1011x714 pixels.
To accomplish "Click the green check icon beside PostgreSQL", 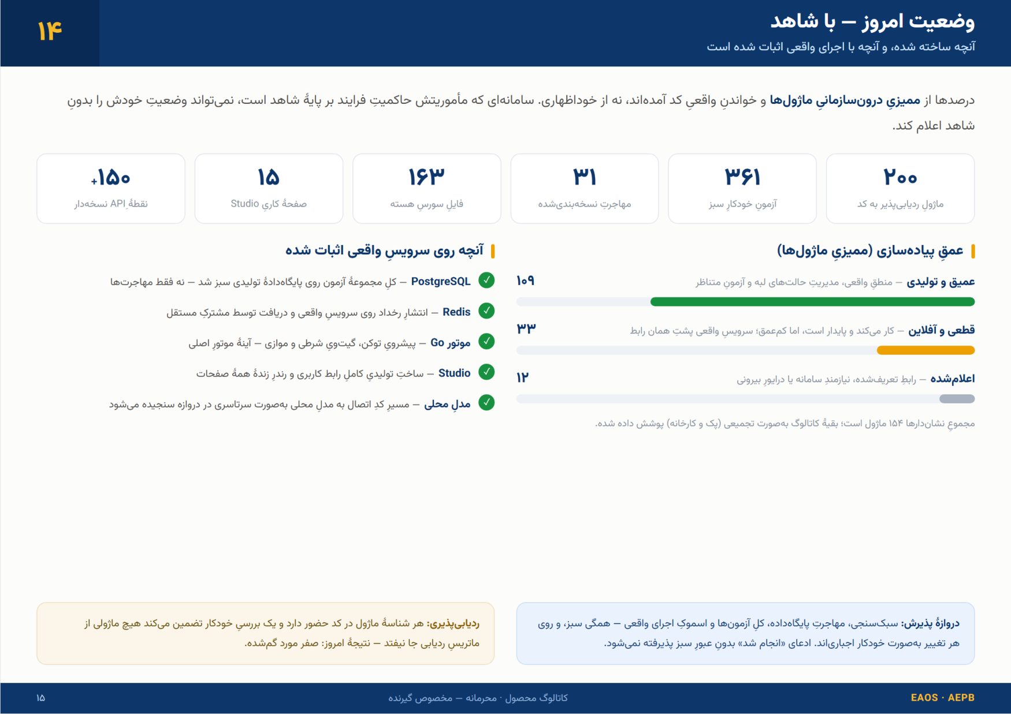I will (487, 281).
